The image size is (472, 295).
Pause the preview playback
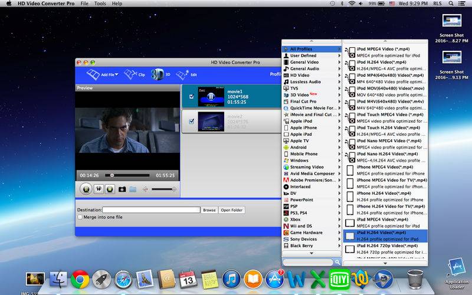click(x=86, y=189)
